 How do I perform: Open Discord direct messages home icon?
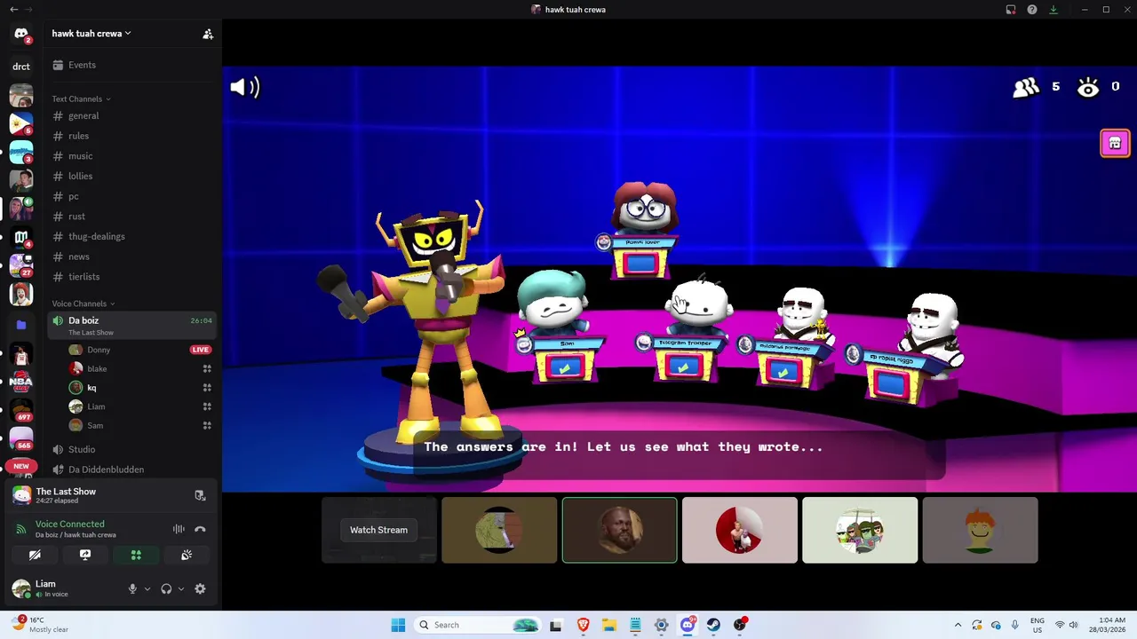click(21, 34)
